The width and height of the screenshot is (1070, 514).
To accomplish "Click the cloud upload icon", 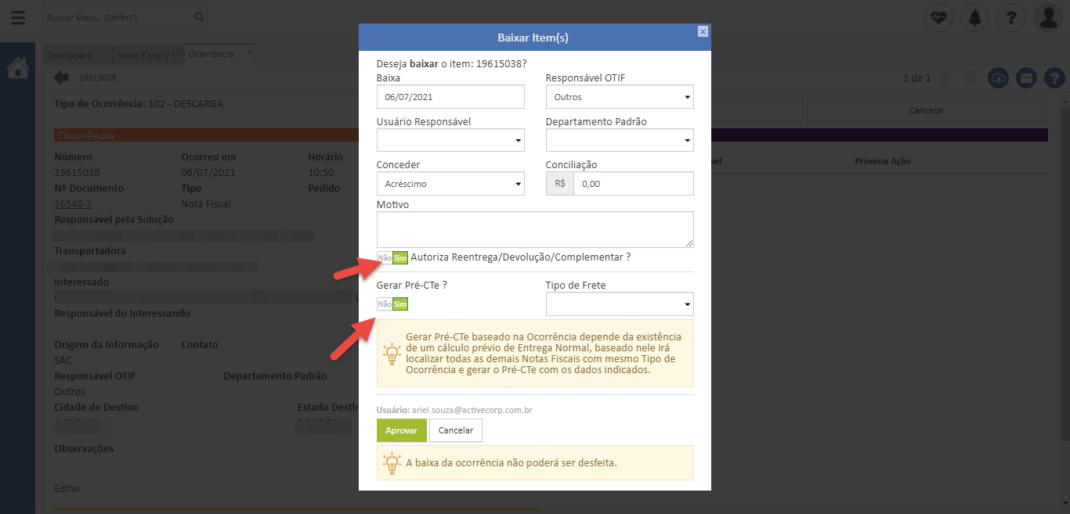I will pos(998,78).
